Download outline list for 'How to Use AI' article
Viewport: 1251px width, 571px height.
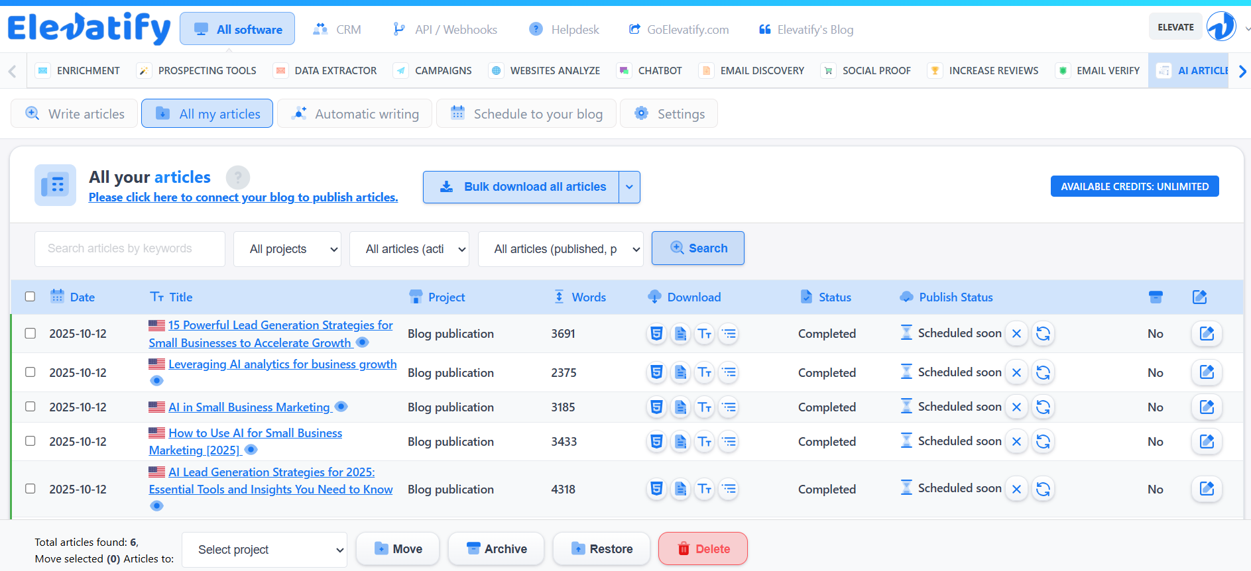click(729, 441)
